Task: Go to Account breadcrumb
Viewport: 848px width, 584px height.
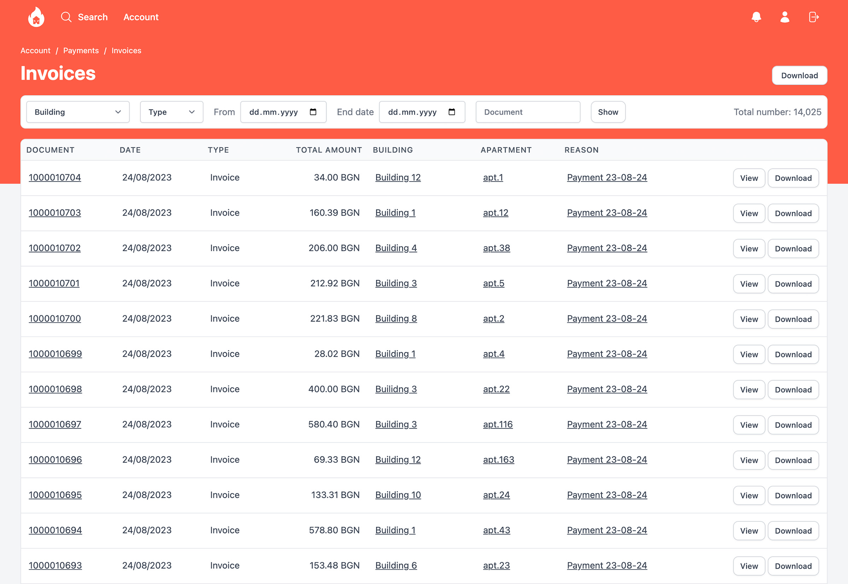Action: (35, 51)
